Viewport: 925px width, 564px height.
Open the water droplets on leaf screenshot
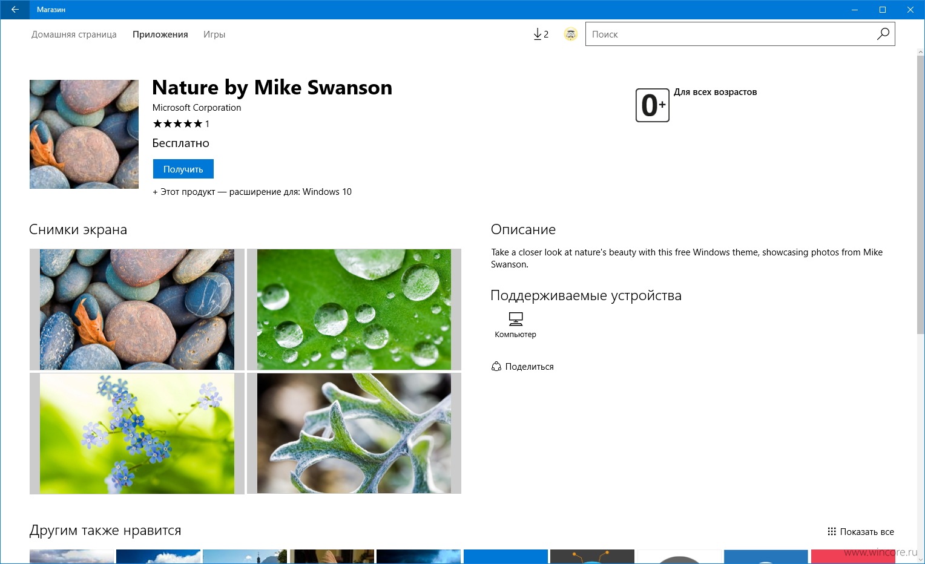pos(354,309)
